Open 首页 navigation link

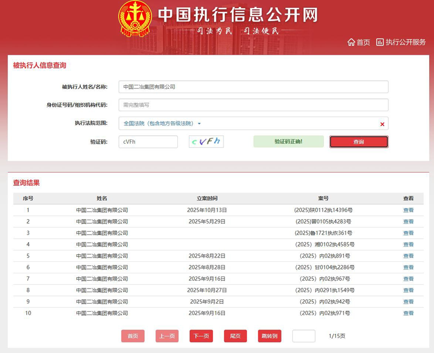[x=363, y=42]
